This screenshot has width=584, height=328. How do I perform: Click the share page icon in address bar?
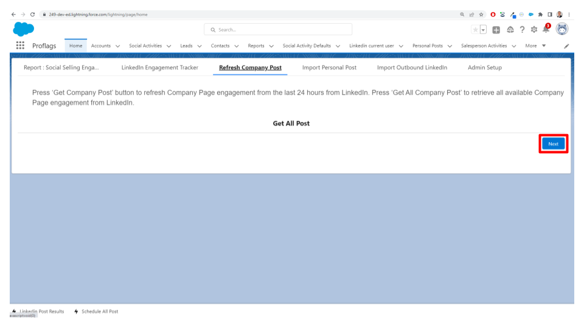471,15
